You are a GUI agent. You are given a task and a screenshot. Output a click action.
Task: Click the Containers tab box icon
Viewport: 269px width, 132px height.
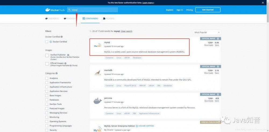tap(84, 18)
